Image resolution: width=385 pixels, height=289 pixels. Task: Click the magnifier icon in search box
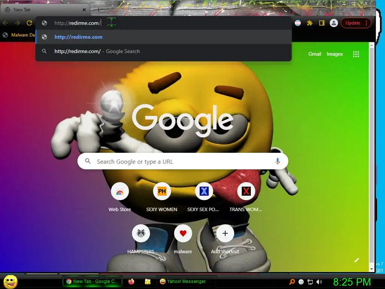tap(88, 161)
